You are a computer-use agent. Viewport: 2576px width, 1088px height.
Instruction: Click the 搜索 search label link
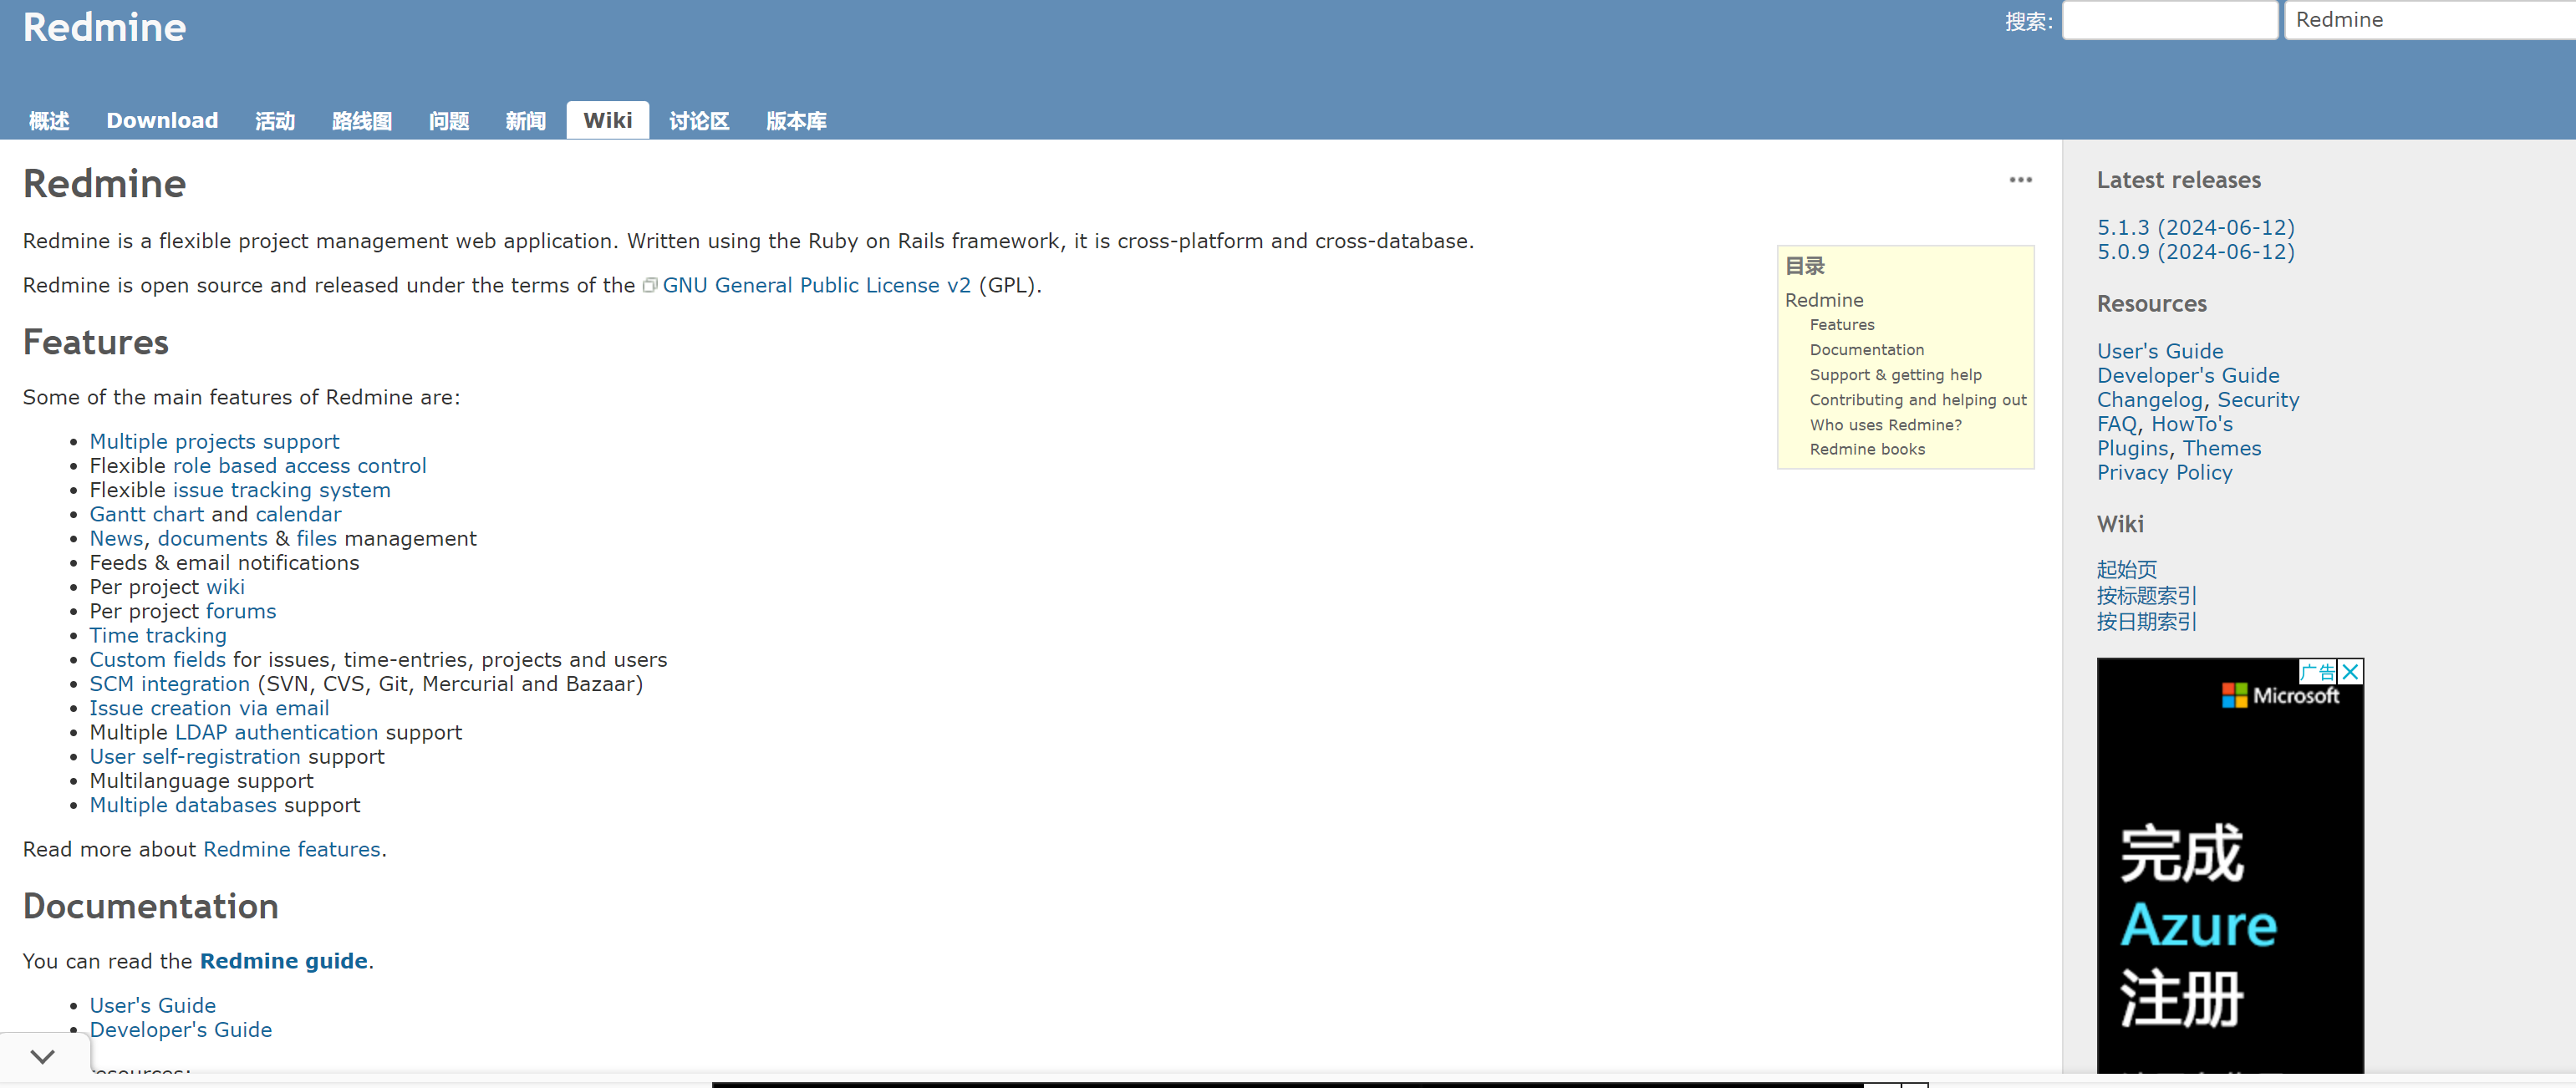point(2027,21)
